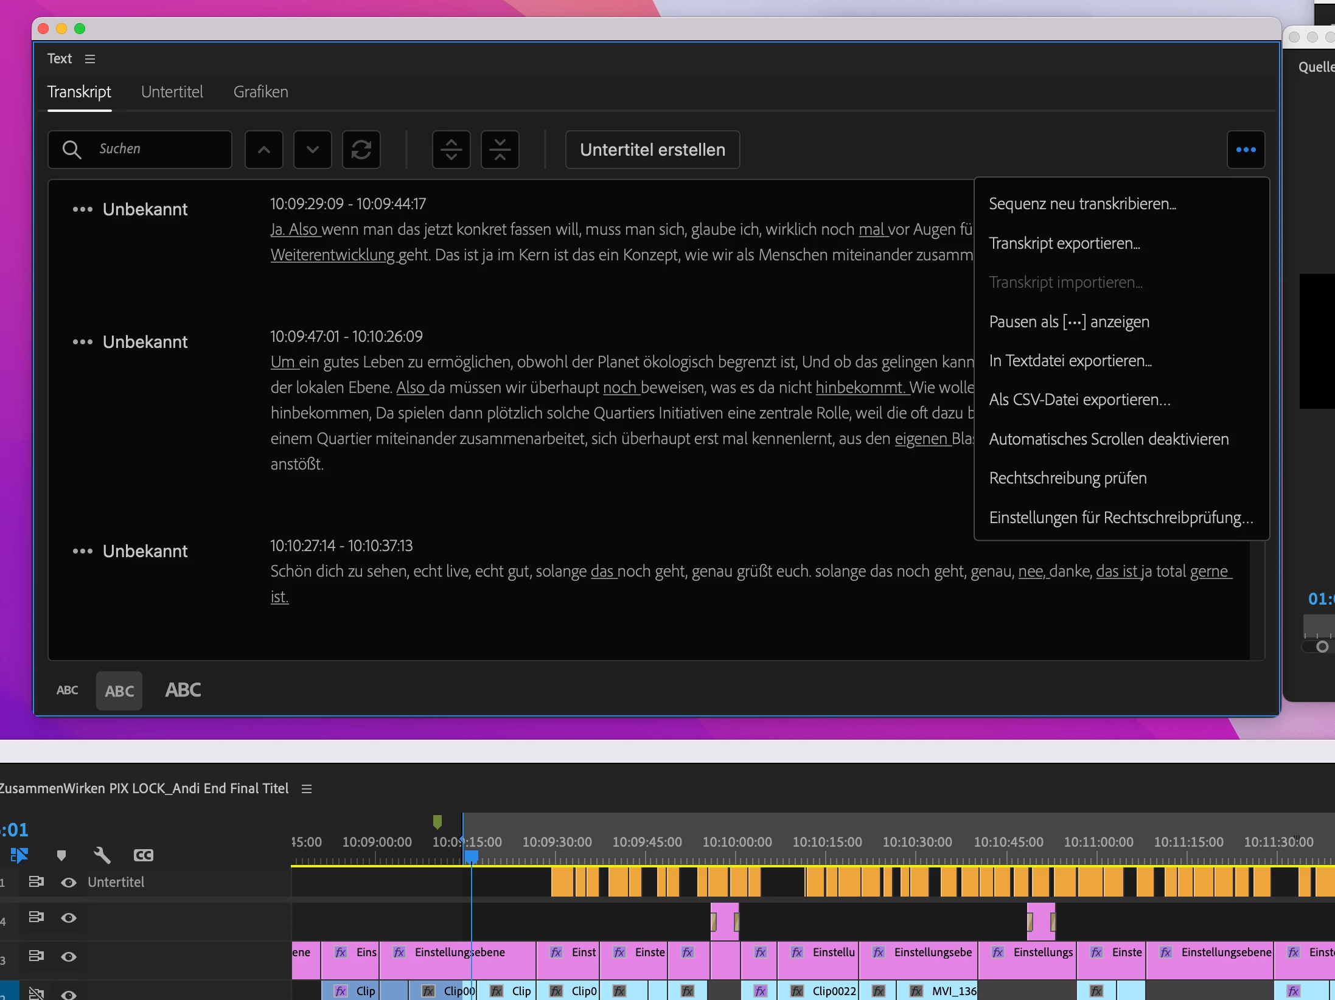Click the merge segments icon
This screenshot has height=1000, width=1335.
click(x=500, y=150)
